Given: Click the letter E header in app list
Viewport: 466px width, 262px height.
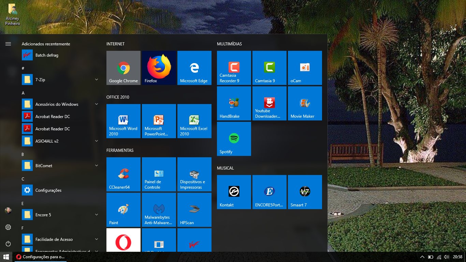Looking at the screenshot, I should click(23, 204).
